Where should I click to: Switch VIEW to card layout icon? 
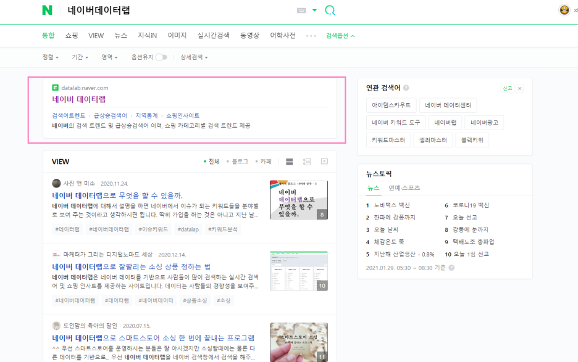pos(290,162)
